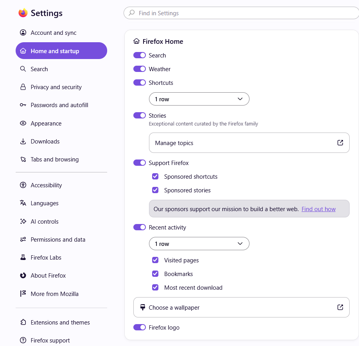Turn off the Firefox logo toggle
The width and height of the screenshot is (359, 346).
(x=140, y=328)
